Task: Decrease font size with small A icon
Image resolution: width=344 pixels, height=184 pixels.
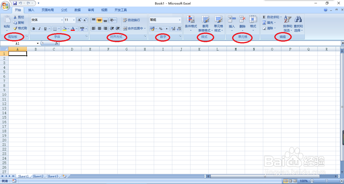Action: tap(85, 20)
